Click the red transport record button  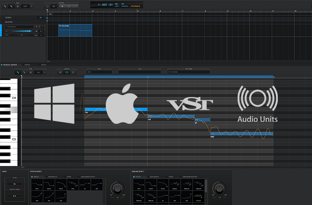(x=75, y=6)
